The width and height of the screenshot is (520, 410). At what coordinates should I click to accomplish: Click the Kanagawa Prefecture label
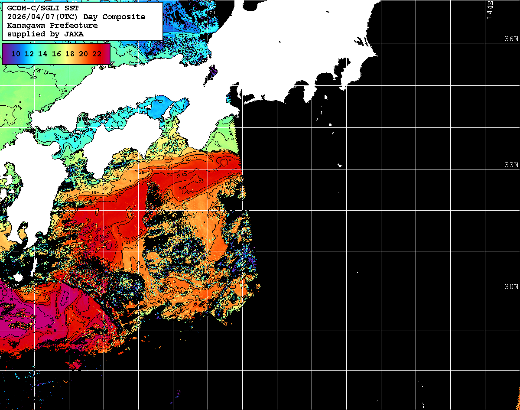pos(52,25)
